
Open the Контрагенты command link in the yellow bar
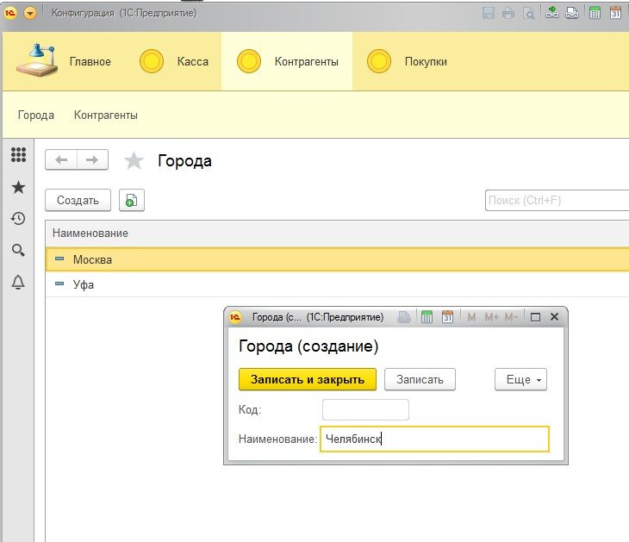click(x=106, y=115)
